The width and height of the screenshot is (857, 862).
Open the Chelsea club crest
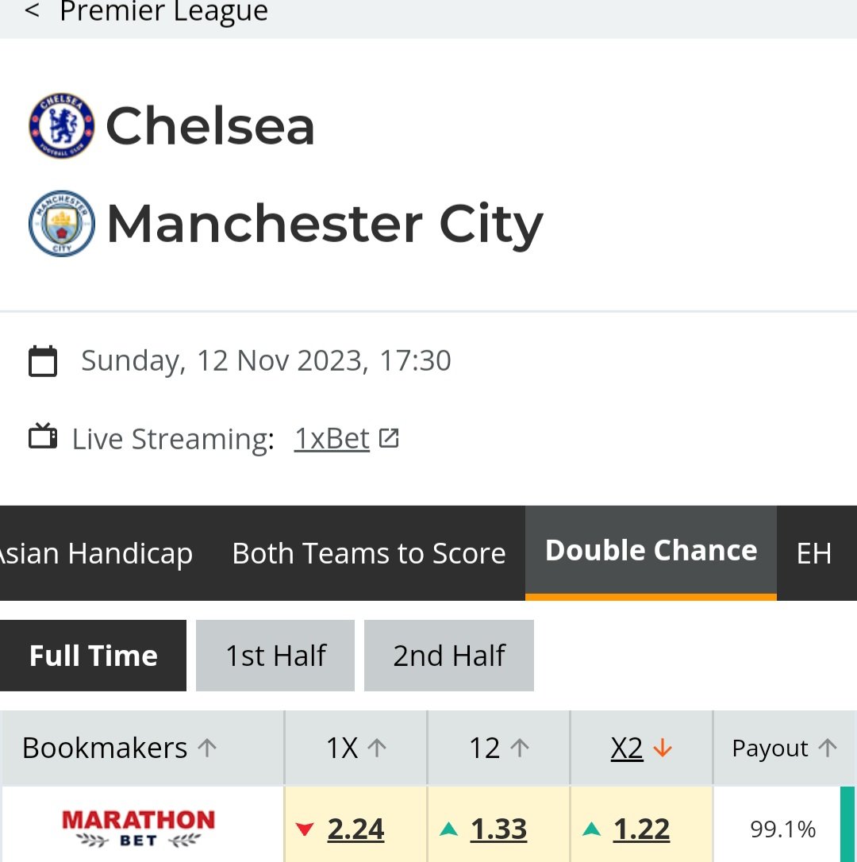tap(62, 126)
